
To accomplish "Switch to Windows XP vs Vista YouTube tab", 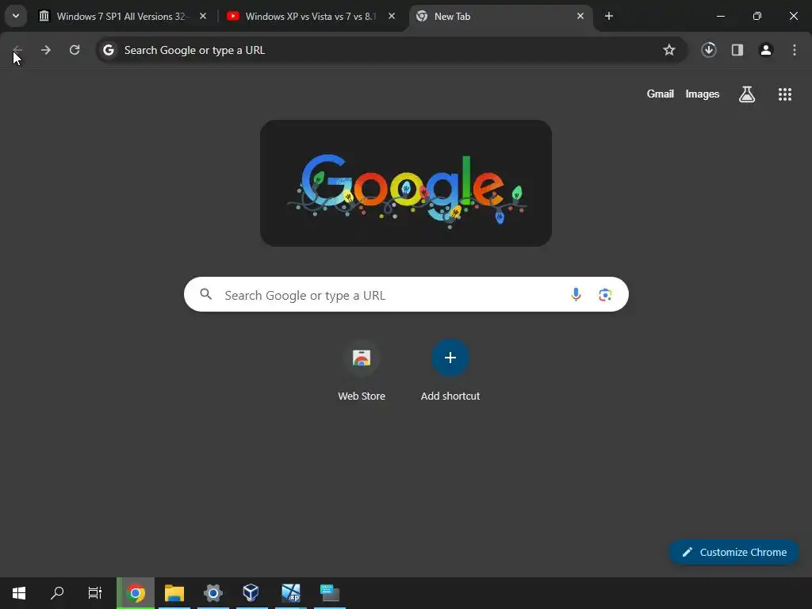I will pyautogui.click(x=312, y=16).
